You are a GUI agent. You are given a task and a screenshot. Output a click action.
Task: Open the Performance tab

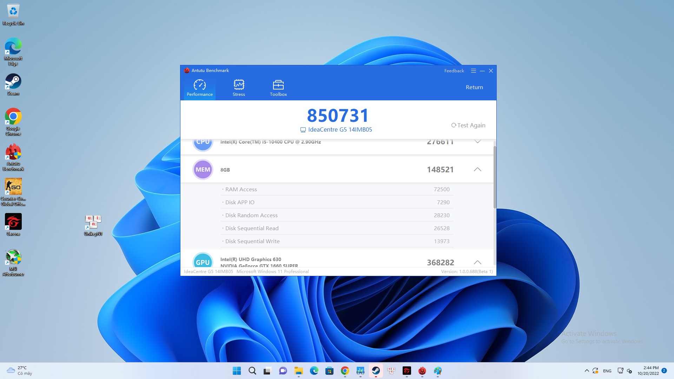[199, 88]
